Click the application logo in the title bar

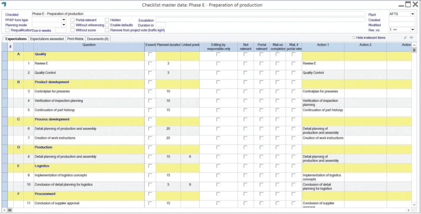pyautogui.click(x=4, y=5)
